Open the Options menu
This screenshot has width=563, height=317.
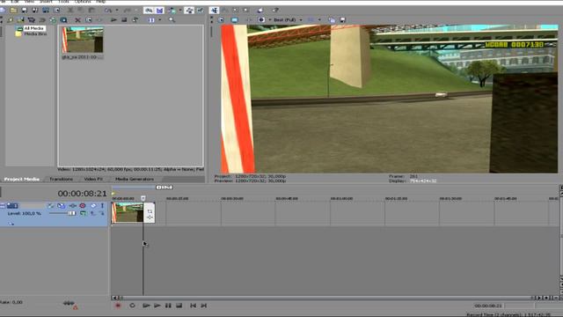coord(83,2)
